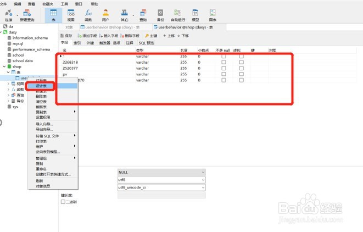Open the 备份 (Backup) toolbar icon
Viewport: 363px width, 232px height.
160,15
